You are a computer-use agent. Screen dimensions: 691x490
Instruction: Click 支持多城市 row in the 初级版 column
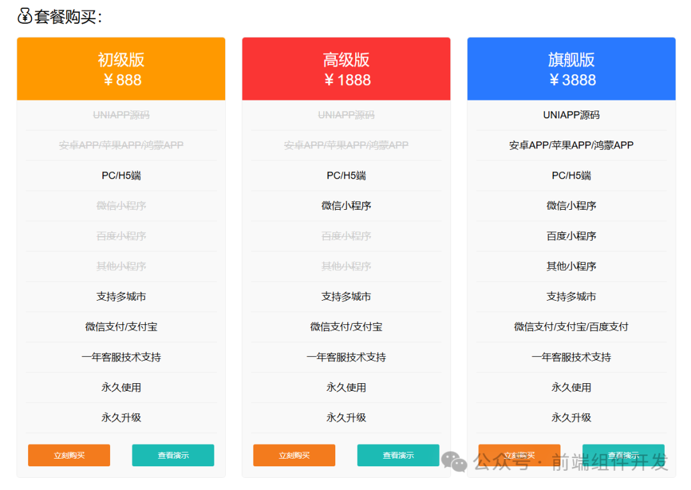pos(121,296)
